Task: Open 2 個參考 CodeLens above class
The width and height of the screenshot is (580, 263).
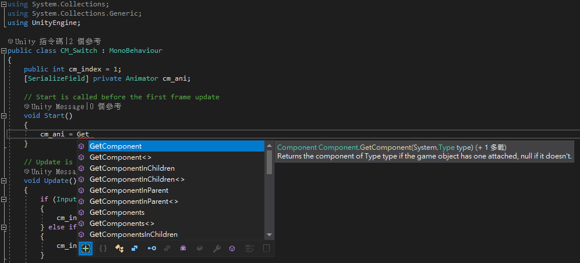Action: pos(84,41)
